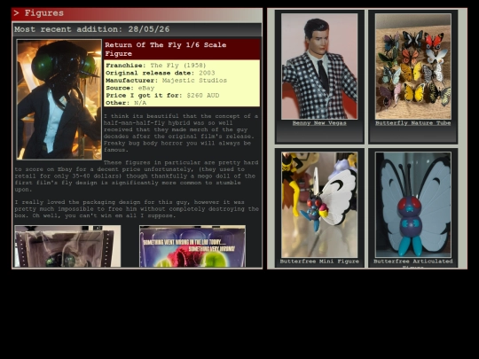Screen dimensions: 479x359
Task: Open the Benny New Vegas link
Action: point(319,123)
